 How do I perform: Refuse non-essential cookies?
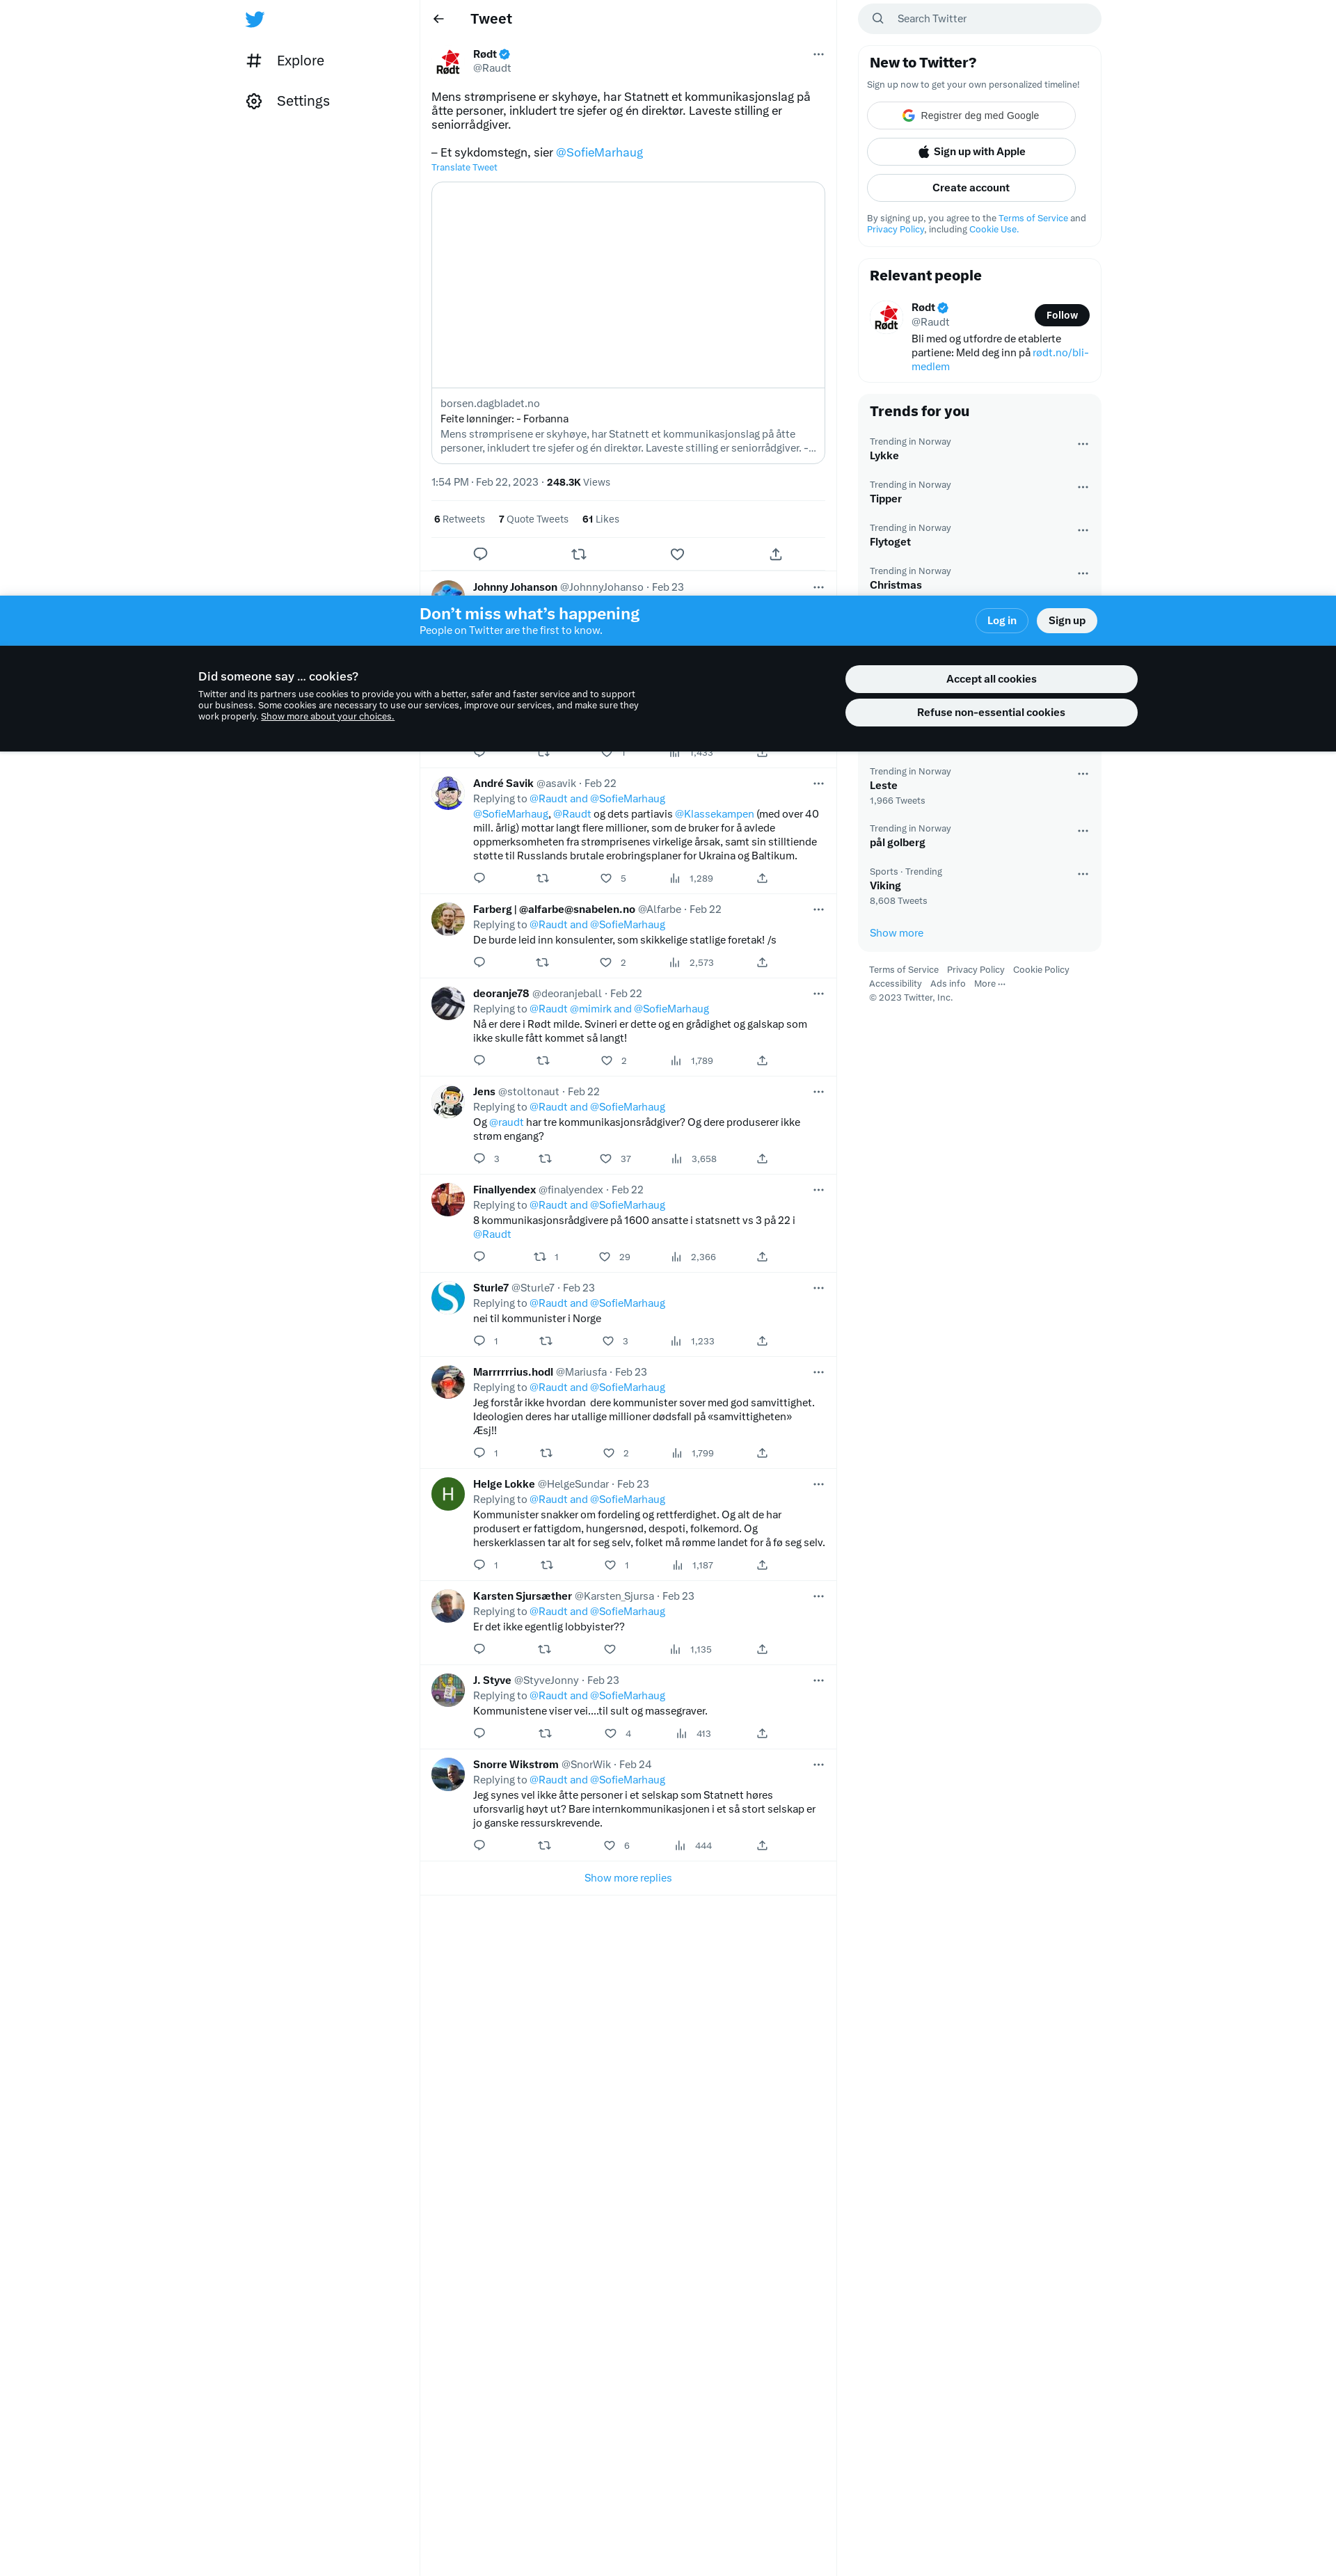click(990, 713)
